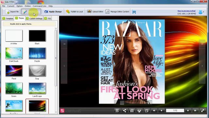Select the palm tree sky theme thumbnail

[x=14, y=106]
